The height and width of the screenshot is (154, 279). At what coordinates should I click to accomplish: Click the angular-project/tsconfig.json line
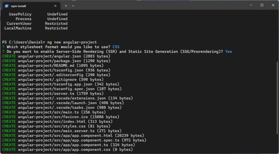pyautogui.click(x=56, y=70)
